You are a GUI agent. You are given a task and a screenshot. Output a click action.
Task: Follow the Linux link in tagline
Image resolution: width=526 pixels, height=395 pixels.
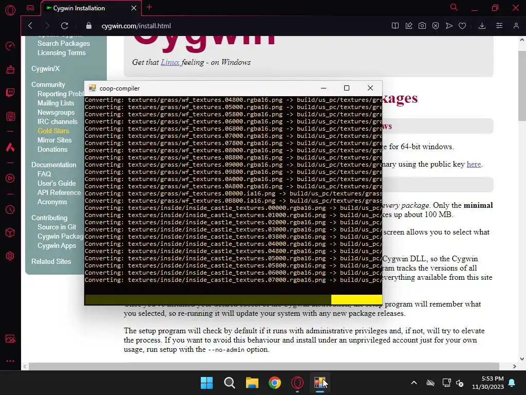point(170,62)
